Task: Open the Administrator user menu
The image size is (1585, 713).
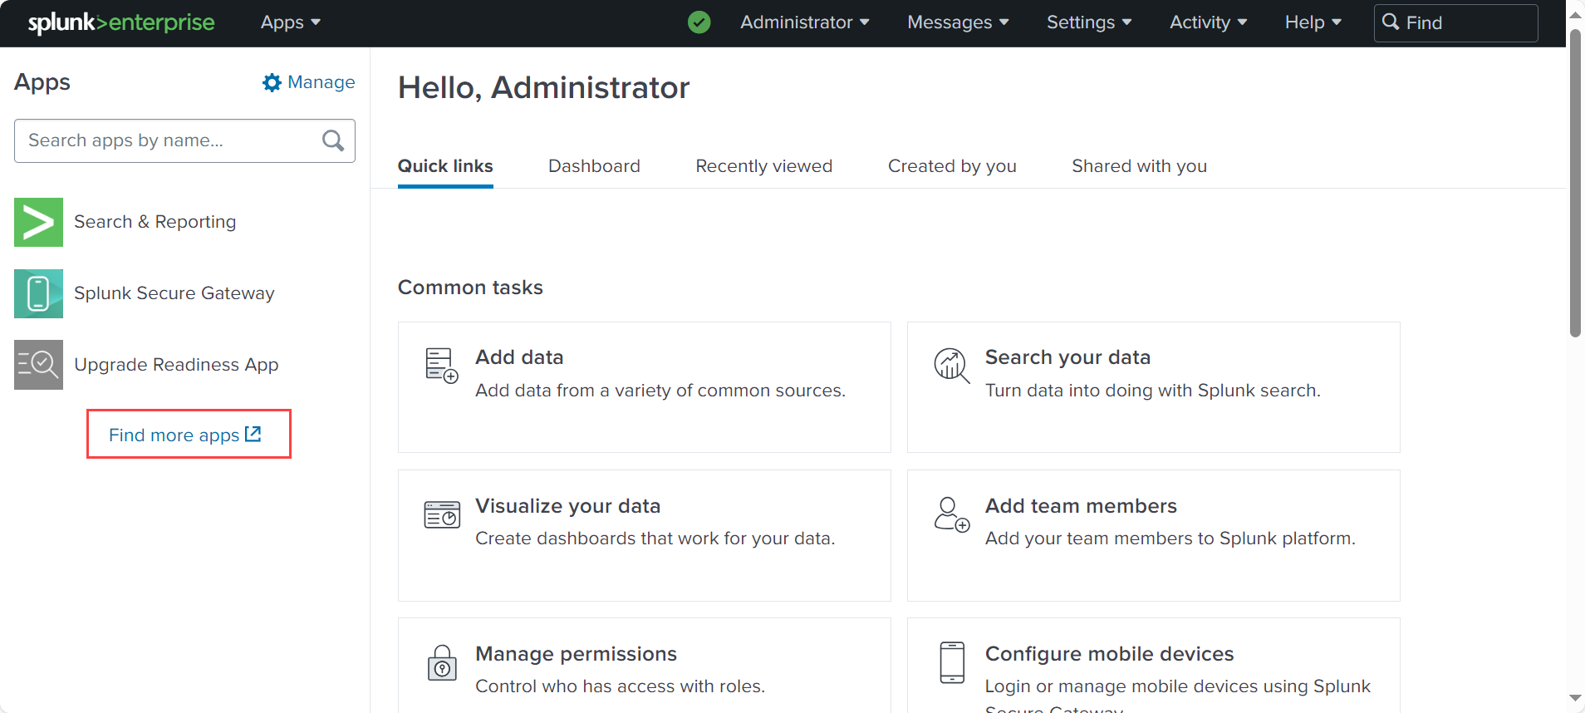Action: pyautogui.click(x=805, y=22)
